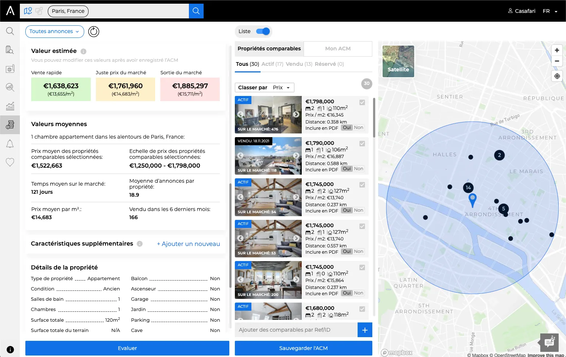Viewport: 566px width, 357px height.
Task: Click the Evaluer button
Action: [127, 348]
